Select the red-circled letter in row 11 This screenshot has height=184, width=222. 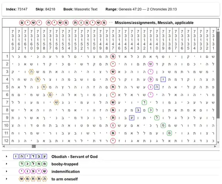(x=113, y=133)
